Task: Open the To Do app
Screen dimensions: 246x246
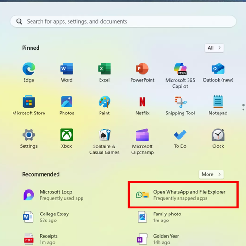Action: pos(180,139)
